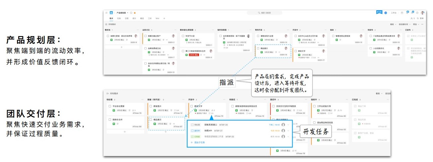Expand the 筛选 filter dropdown
This screenshot has width=433, height=162.
(415, 24)
